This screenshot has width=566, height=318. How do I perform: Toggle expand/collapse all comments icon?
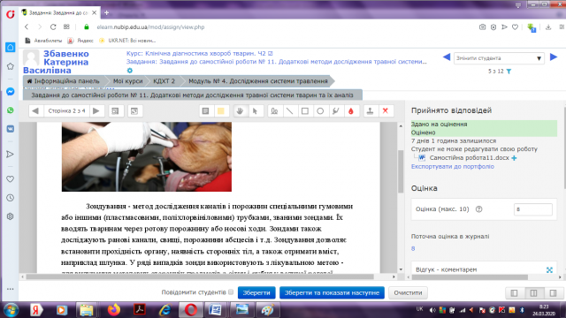(134, 111)
